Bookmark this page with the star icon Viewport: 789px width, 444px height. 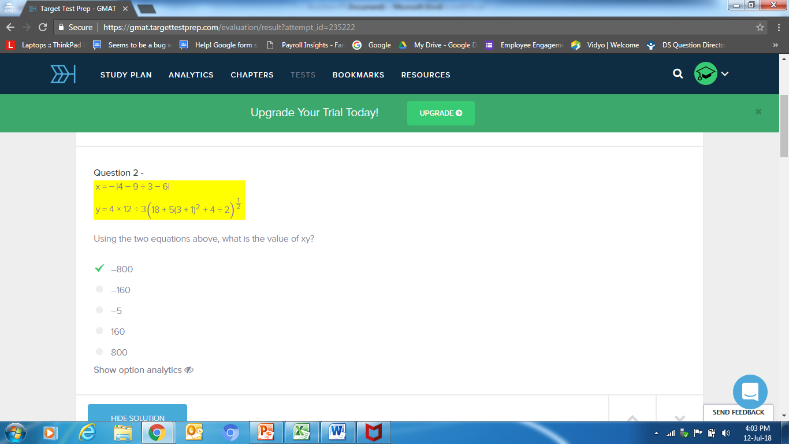click(760, 27)
